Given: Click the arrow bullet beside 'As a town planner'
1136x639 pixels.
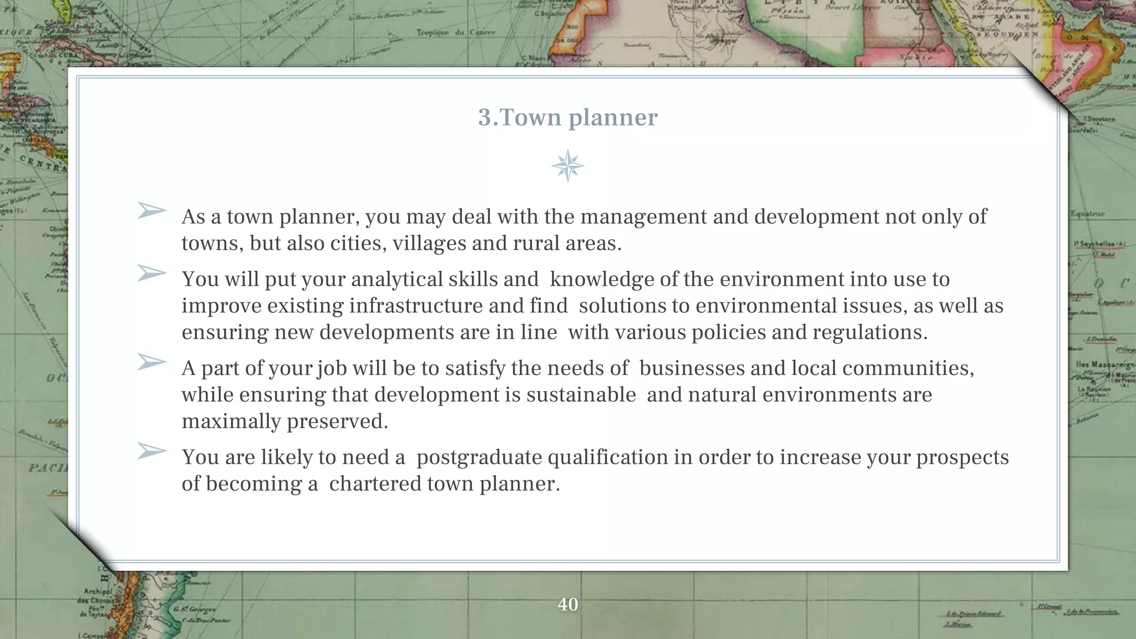Looking at the screenshot, I should (151, 211).
